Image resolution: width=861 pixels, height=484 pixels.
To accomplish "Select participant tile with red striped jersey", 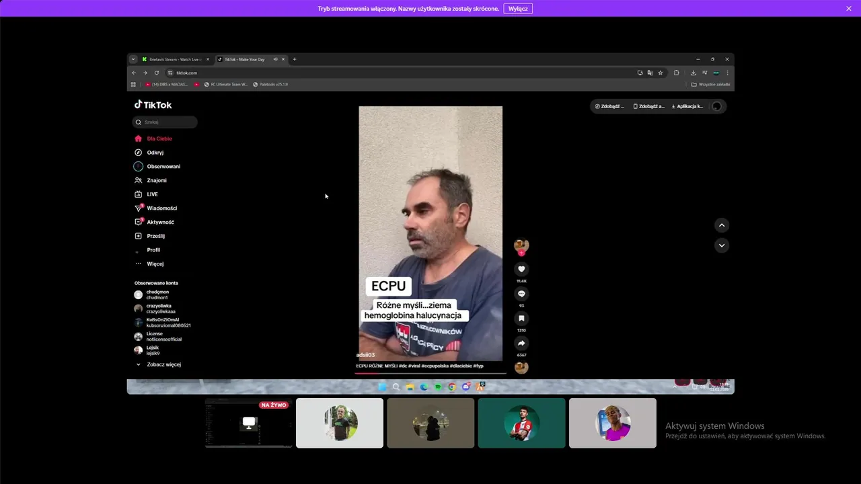I will coord(521,423).
